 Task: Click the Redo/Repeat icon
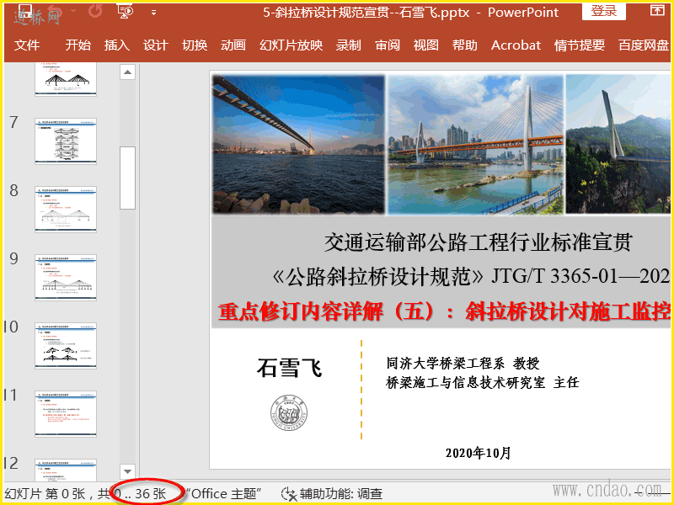click(95, 11)
